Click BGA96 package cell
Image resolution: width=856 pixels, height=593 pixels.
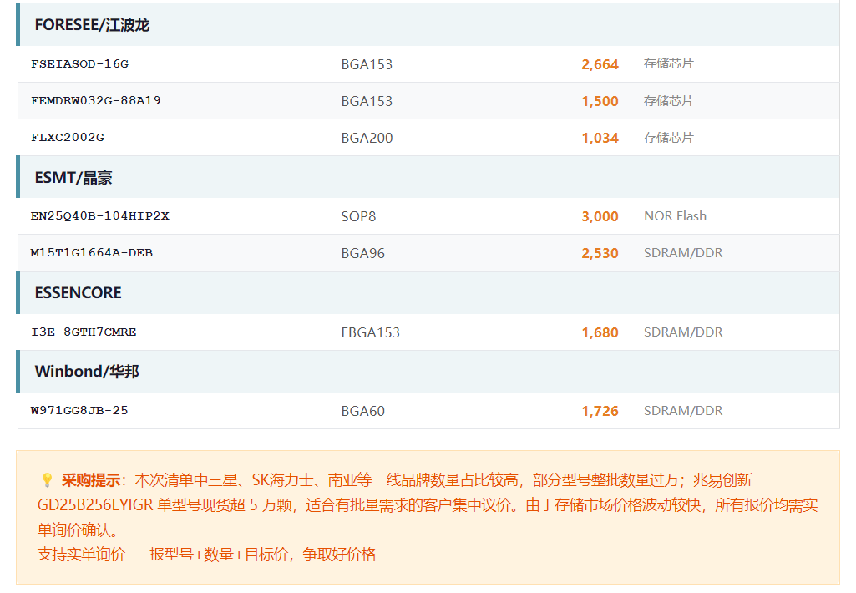click(363, 253)
